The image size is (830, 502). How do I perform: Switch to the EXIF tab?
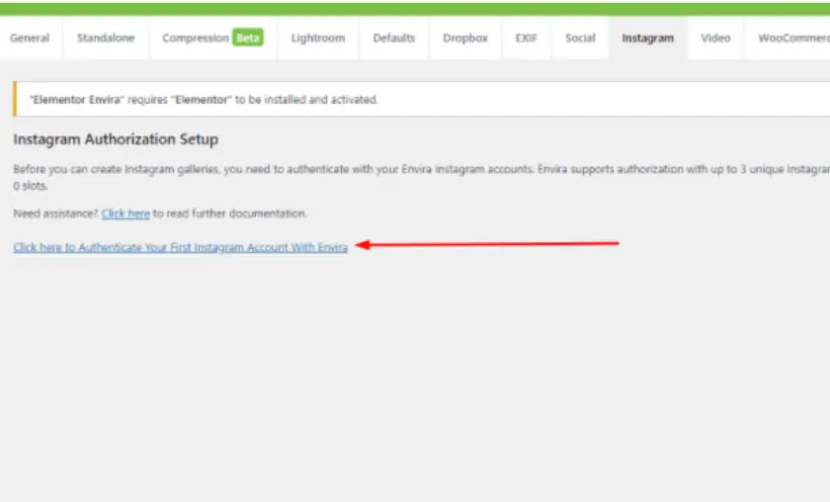(x=526, y=39)
